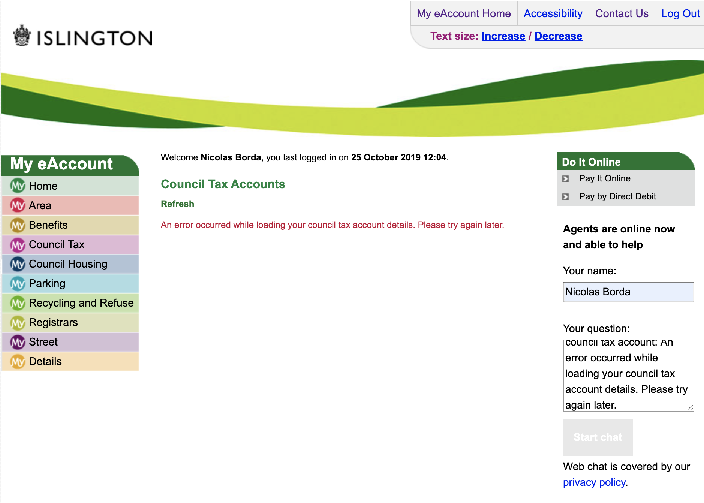704x503 pixels.
Task: Click the Refresh link
Action: click(177, 204)
